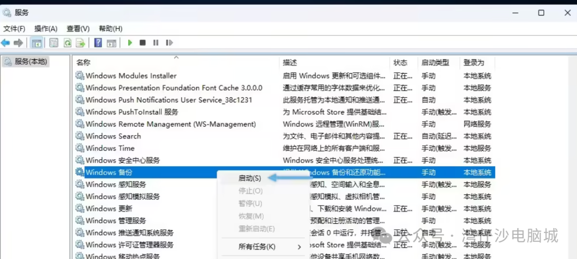Screen dimensions: 577x259
Task: Click gear icon of Windows Search row
Action: [x=80, y=136]
